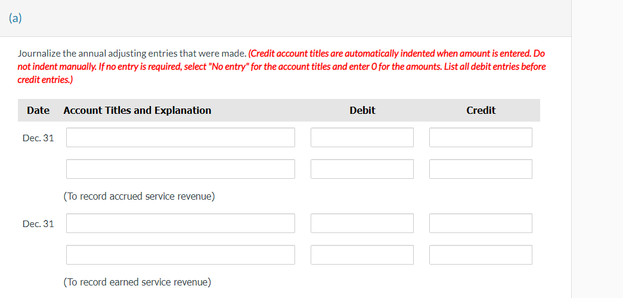
Task: Click the Date column header
Action: pos(38,110)
